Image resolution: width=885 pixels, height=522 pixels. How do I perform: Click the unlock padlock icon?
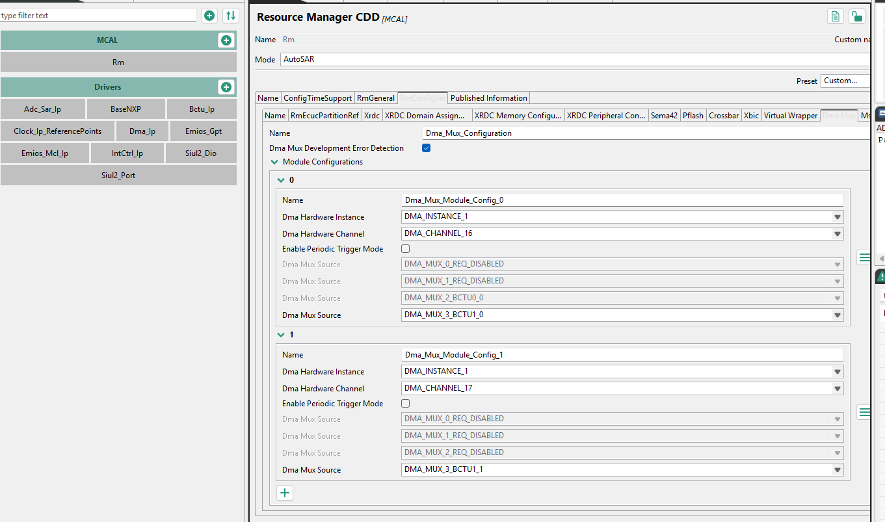pos(857,17)
